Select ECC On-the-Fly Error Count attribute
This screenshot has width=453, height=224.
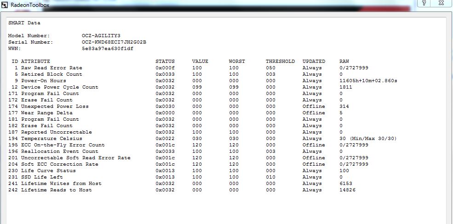[63, 145]
